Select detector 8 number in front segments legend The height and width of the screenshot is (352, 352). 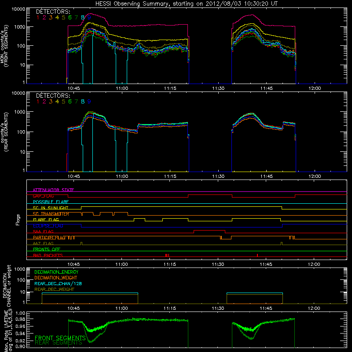pos(83,18)
